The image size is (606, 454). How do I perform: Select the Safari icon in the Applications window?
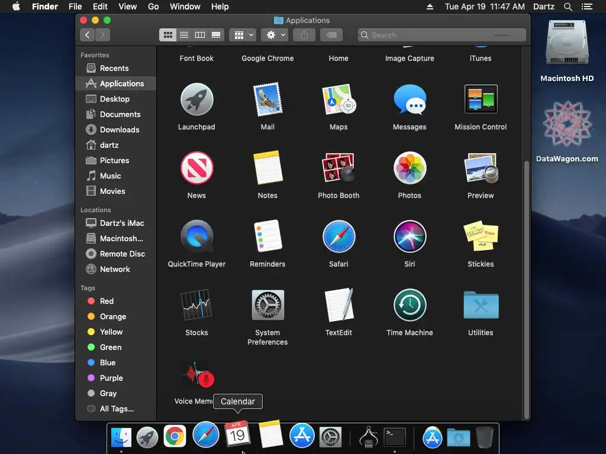(x=339, y=236)
